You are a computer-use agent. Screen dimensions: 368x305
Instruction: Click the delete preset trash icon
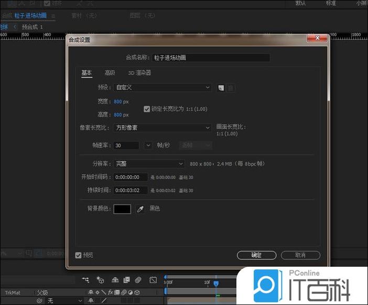[x=231, y=88]
